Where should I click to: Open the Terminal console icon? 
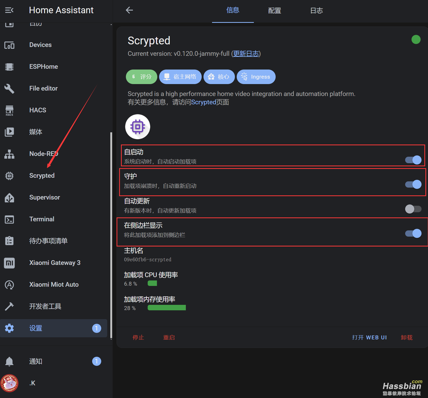pos(9,219)
